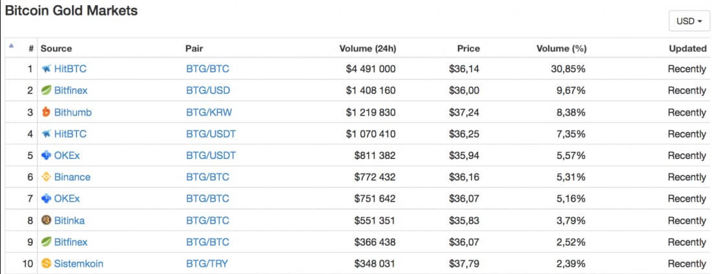Screen dimensions: 712x274
Task: Sort table by Price column header
Action: click(x=468, y=48)
